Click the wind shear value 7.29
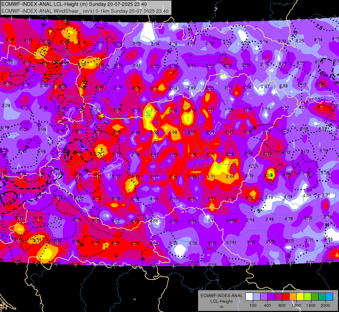 point(282,41)
